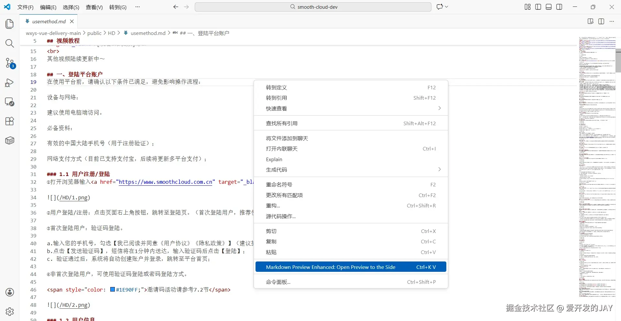
Task: Expand the 生成代码 submenu arrow
Action: coord(439,169)
